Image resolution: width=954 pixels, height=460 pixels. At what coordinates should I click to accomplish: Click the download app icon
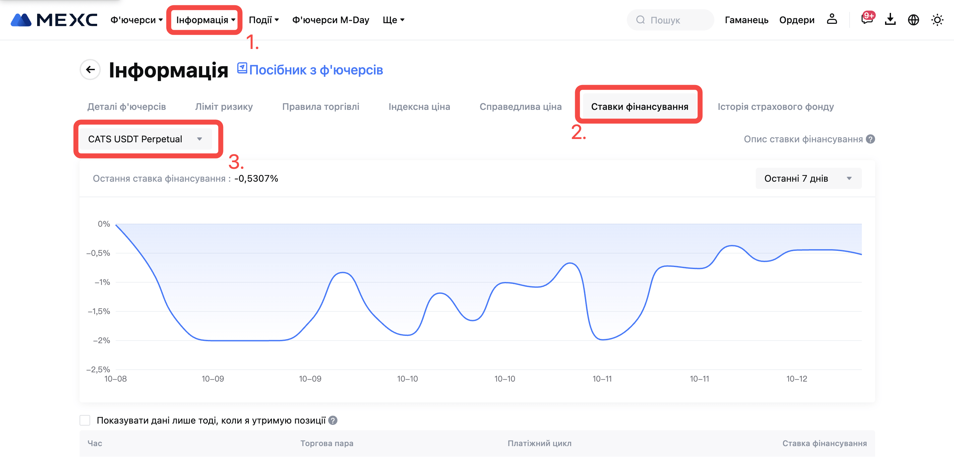[x=890, y=19]
